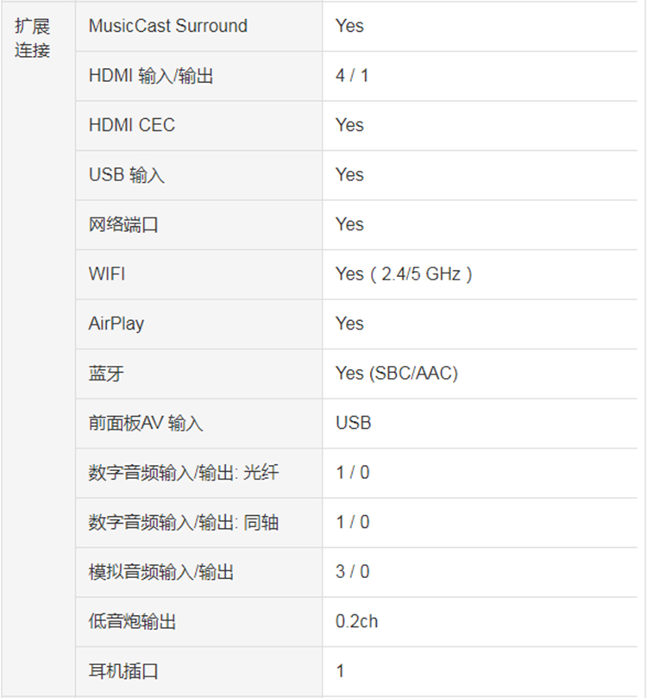
Task: Click the 数字音频输入/输出: 光纤 label
Action: tap(184, 472)
